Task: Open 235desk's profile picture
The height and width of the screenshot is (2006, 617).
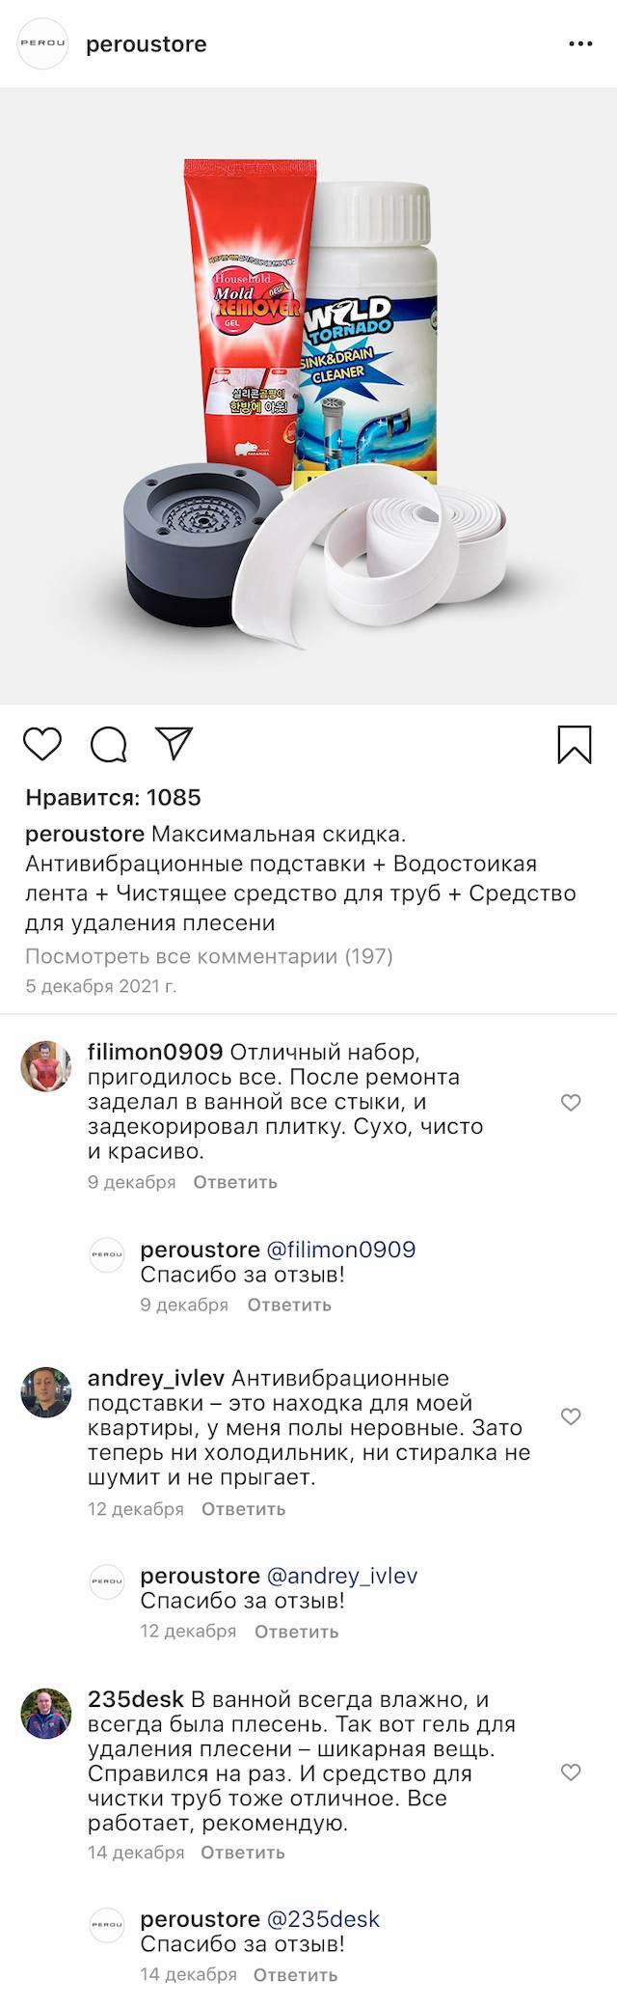Action: tap(46, 1714)
